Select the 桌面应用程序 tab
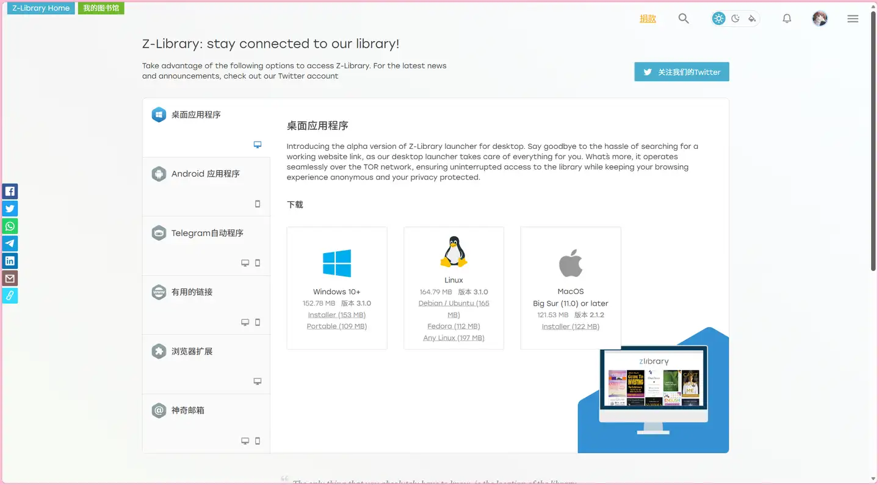 point(206,128)
